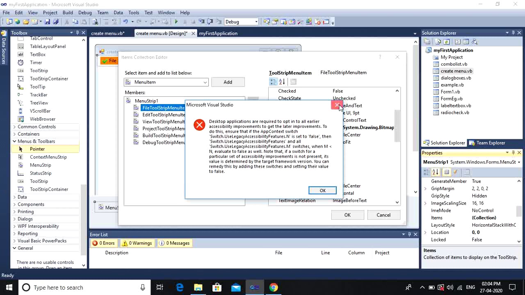Switch to myFirstApplication document tab

point(218,33)
